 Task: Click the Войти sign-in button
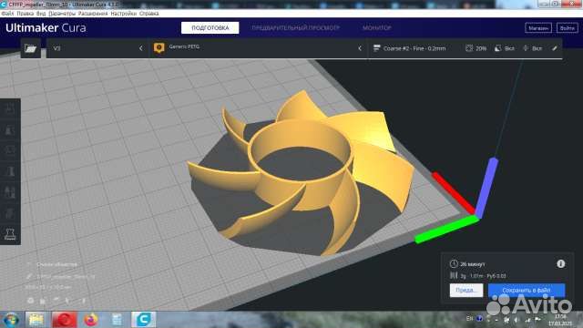click(x=567, y=28)
